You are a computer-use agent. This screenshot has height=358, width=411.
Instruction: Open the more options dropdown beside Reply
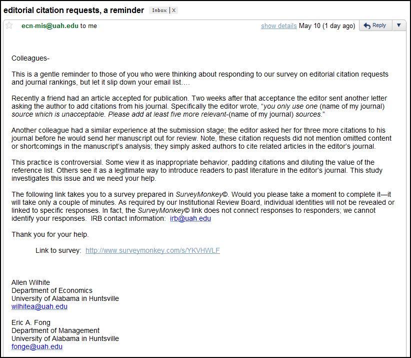click(398, 26)
